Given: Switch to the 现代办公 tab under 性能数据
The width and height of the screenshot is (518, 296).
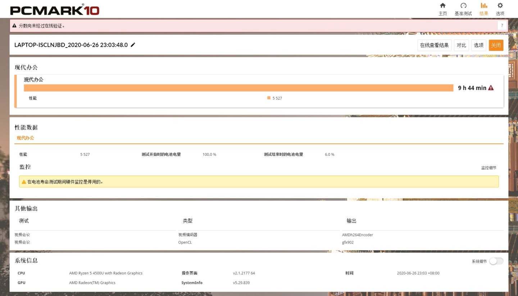Looking at the screenshot, I should tap(25, 138).
